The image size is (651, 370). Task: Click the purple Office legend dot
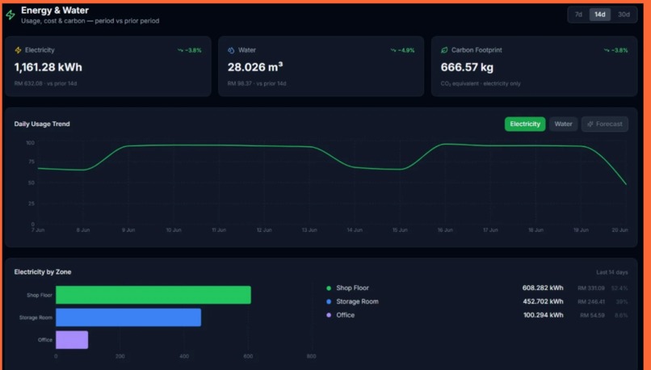(x=329, y=315)
